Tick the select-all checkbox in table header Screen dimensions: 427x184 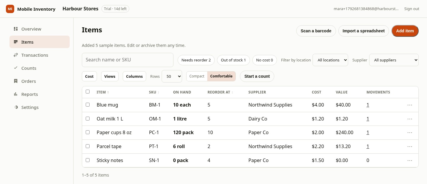pyautogui.click(x=87, y=92)
